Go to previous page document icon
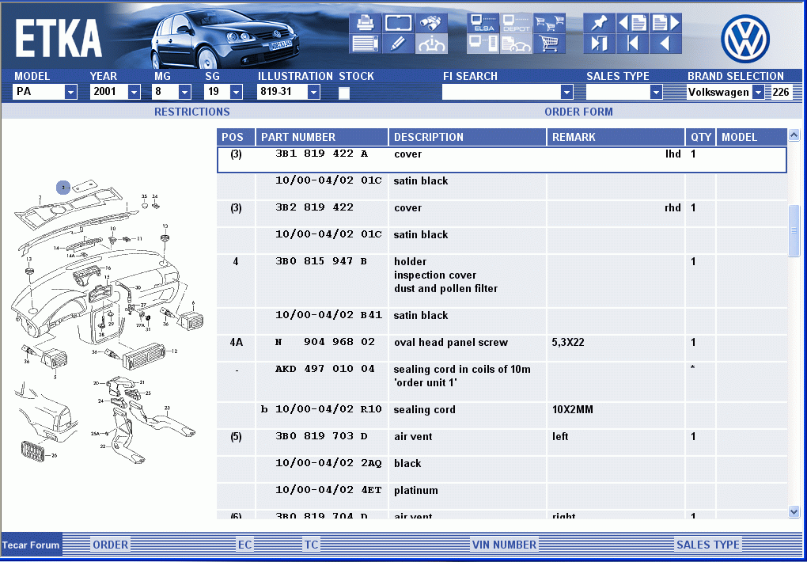The height and width of the screenshot is (562, 807). [632, 23]
